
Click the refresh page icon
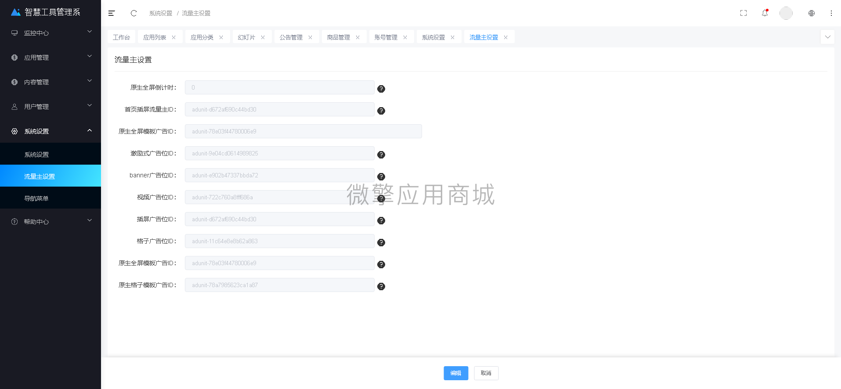point(134,13)
